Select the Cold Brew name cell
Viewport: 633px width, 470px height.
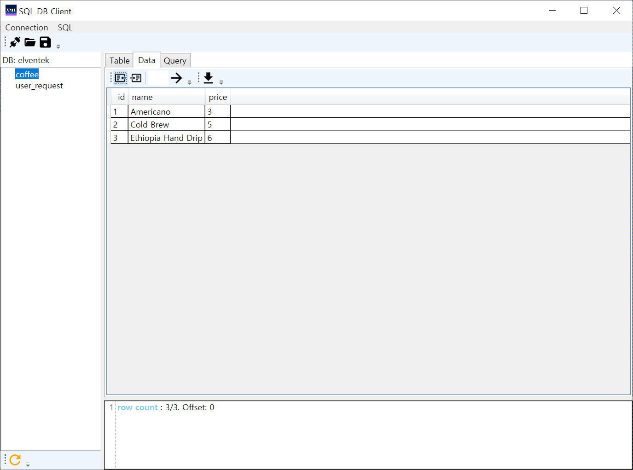click(167, 125)
